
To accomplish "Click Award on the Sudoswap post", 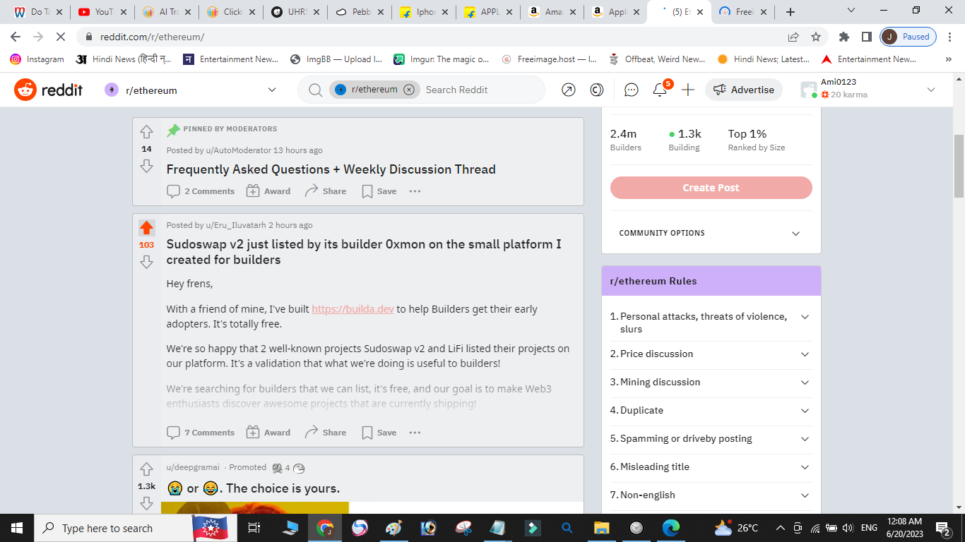I will pos(268,433).
